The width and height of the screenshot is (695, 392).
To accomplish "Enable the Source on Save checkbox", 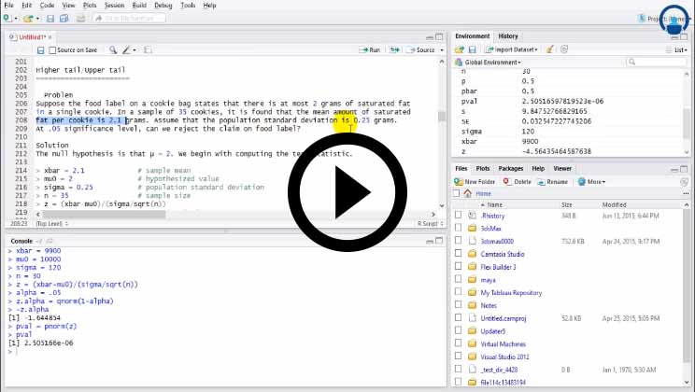I will [x=53, y=49].
